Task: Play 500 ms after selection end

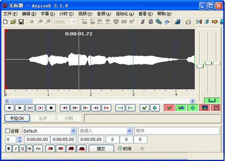Action: 75,108
